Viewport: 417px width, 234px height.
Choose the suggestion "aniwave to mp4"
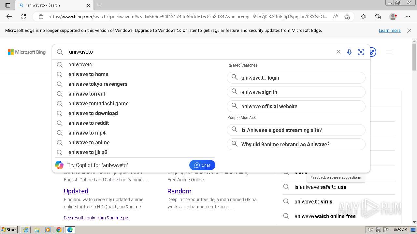tap(134, 133)
